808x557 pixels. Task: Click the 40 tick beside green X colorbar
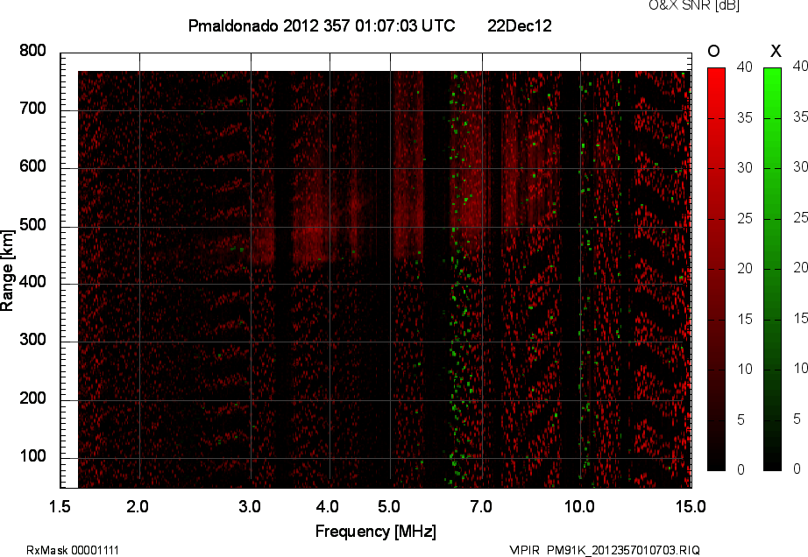[798, 66]
